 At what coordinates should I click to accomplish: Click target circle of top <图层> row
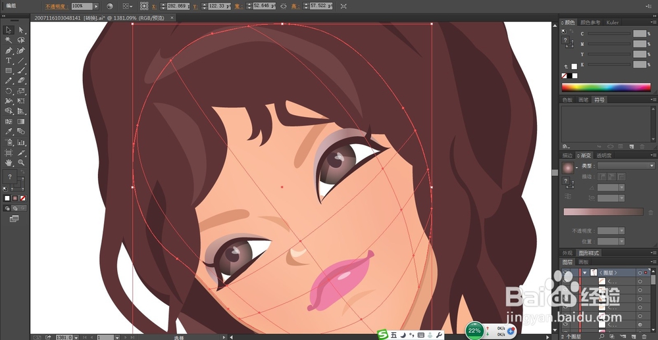[x=640, y=272]
